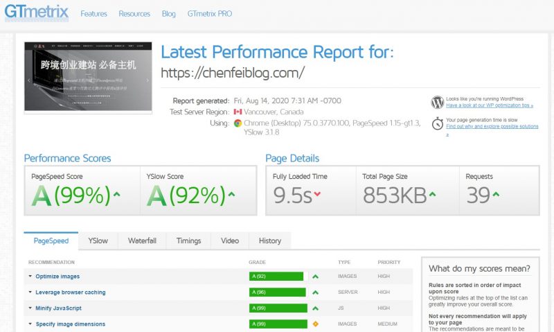
Task: Click the 853KB page size value
Action: pos(395,195)
